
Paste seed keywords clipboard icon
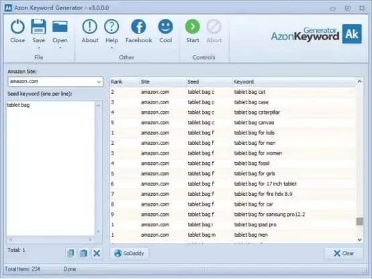(83, 253)
